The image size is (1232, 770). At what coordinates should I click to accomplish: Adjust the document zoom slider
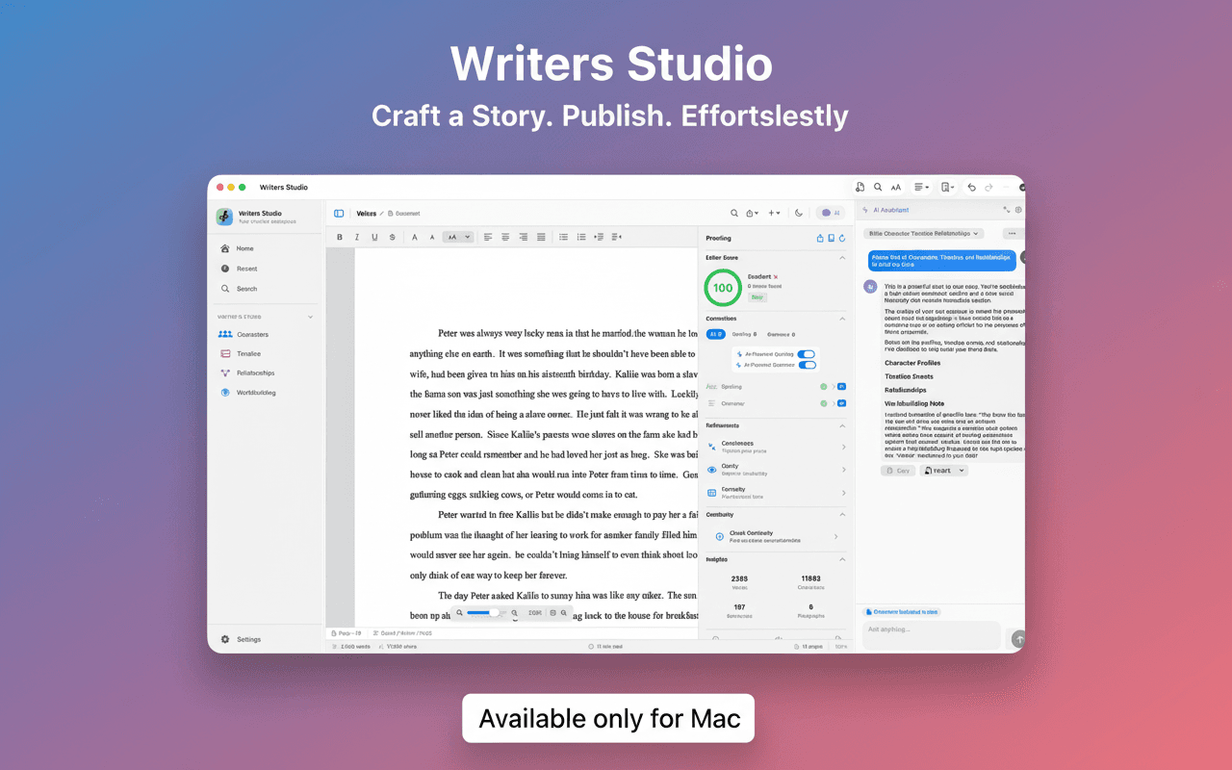click(x=493, y=613)
